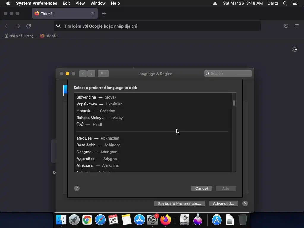Open Launchpad from the Dock

click(x=74, y=220)
